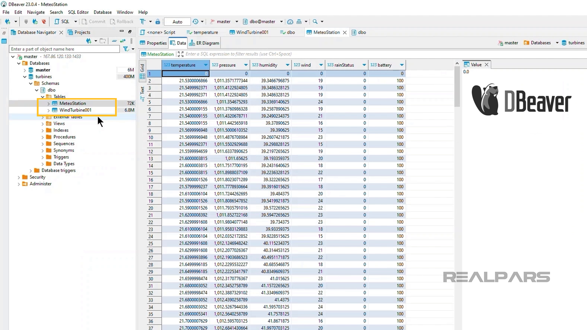
Task: Click the Disconnect plug icon in toolbar
Action: coord(44,21)
